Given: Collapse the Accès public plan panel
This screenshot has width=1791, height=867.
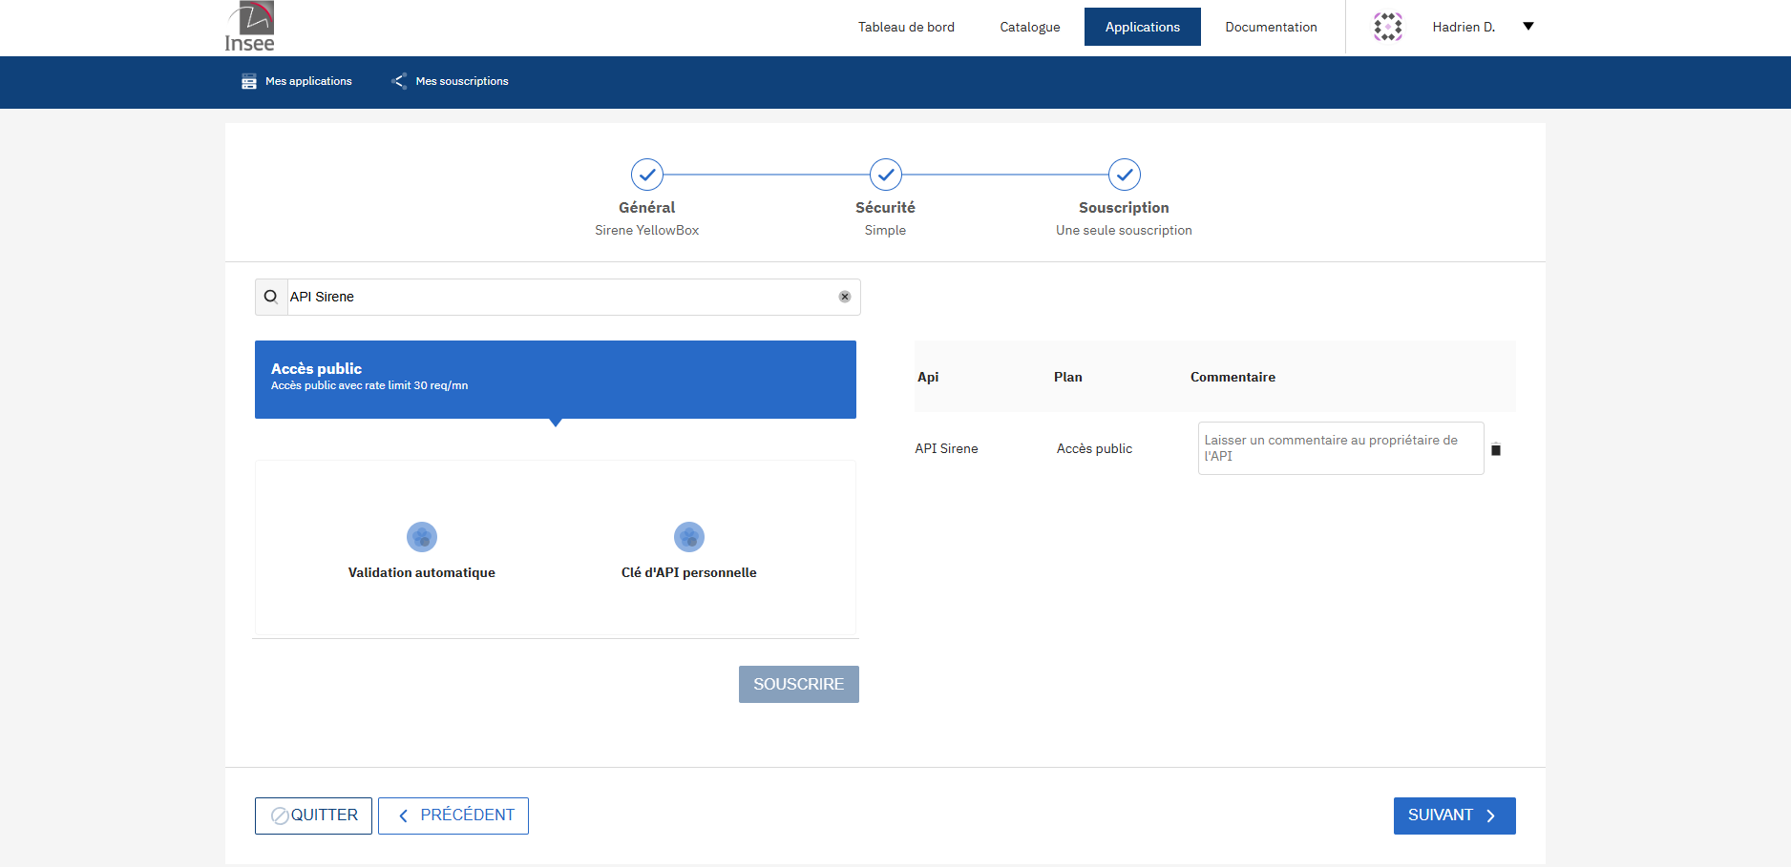Looking at the screenshot, I should (555, 380).
